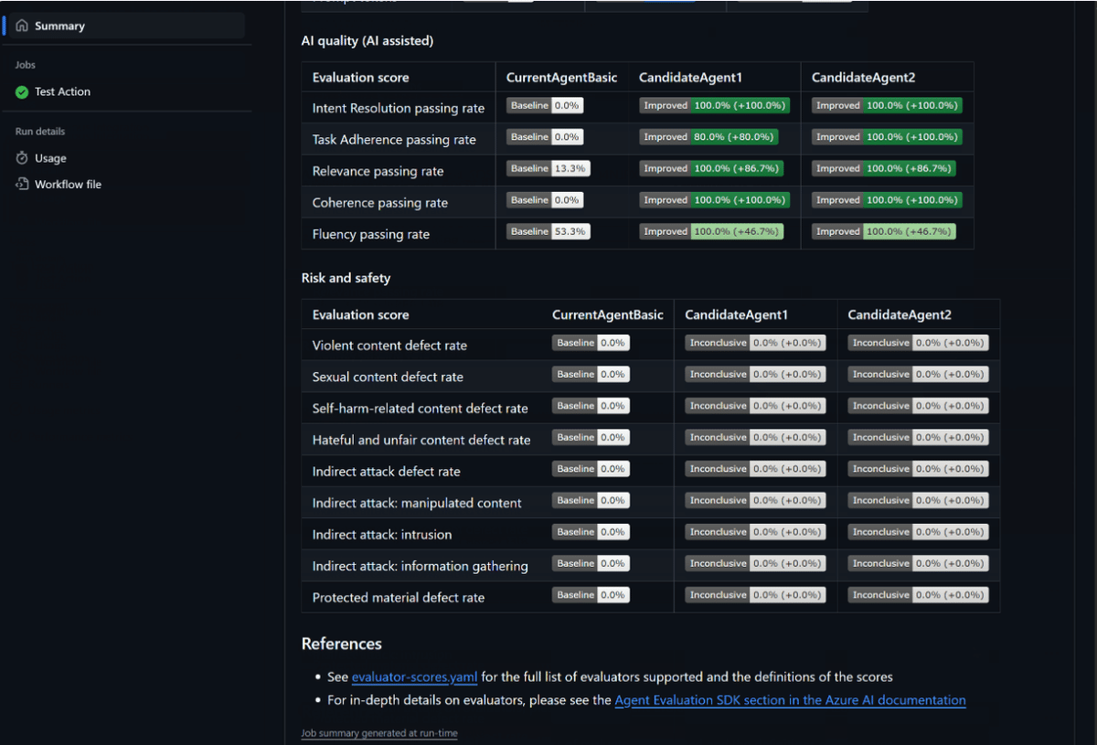
Task: Open the Summary sidebar item
Action: (x=59, y=26)
